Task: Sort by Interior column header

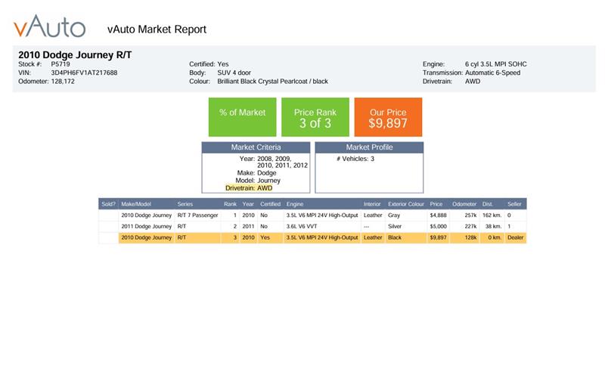Action: point(372,204)
